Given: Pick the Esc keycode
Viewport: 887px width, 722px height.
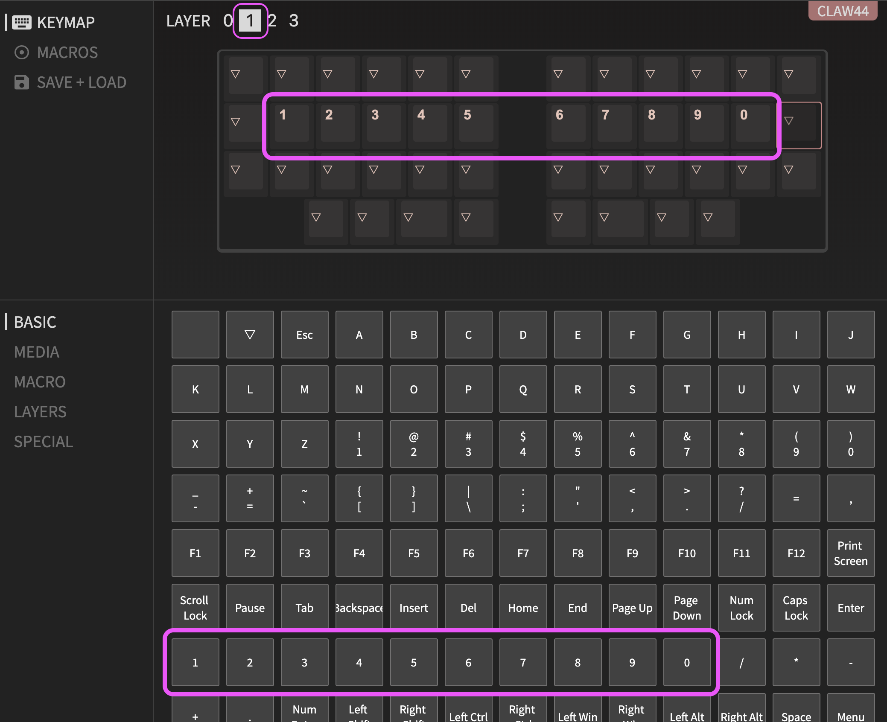Looking at the screenshot, I should pyautogui.click(x=304, y=335).
